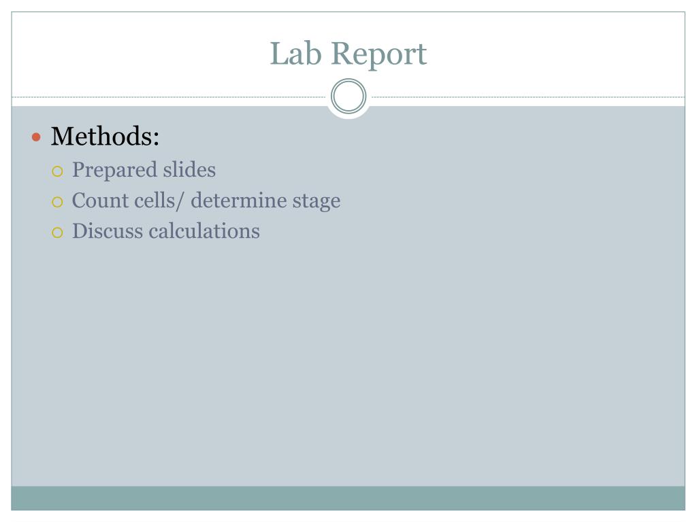The height and width of the screenshot is (522, 697).
Task: Select the Methods: heading text
Action: [105, 136]
